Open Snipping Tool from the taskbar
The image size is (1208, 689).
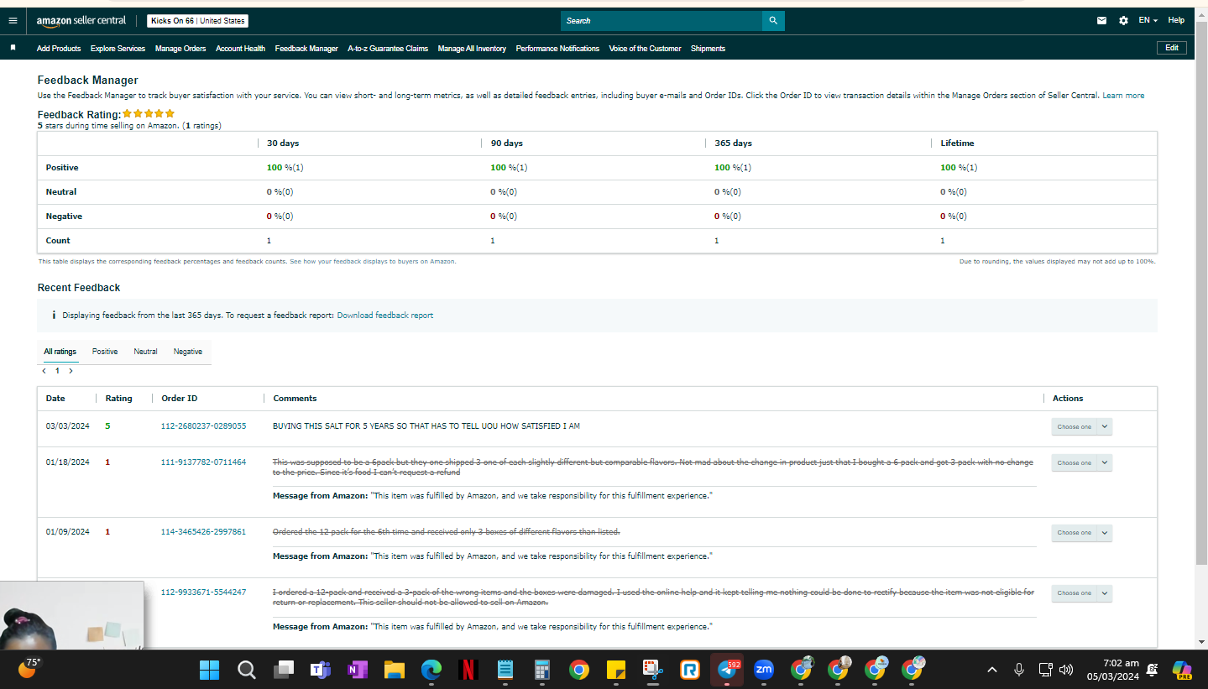652,670
